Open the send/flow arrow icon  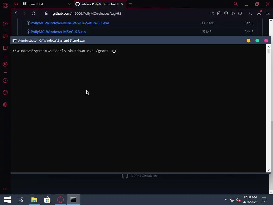coord(233,13)
